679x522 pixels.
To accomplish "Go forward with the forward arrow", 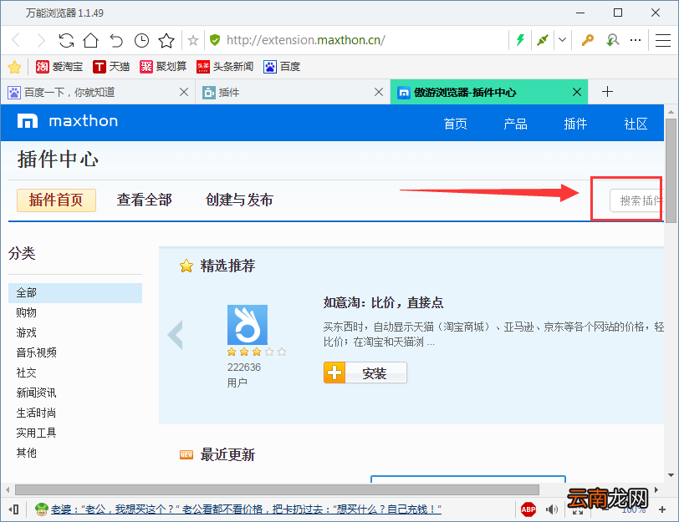I will [x=41, y=40].
